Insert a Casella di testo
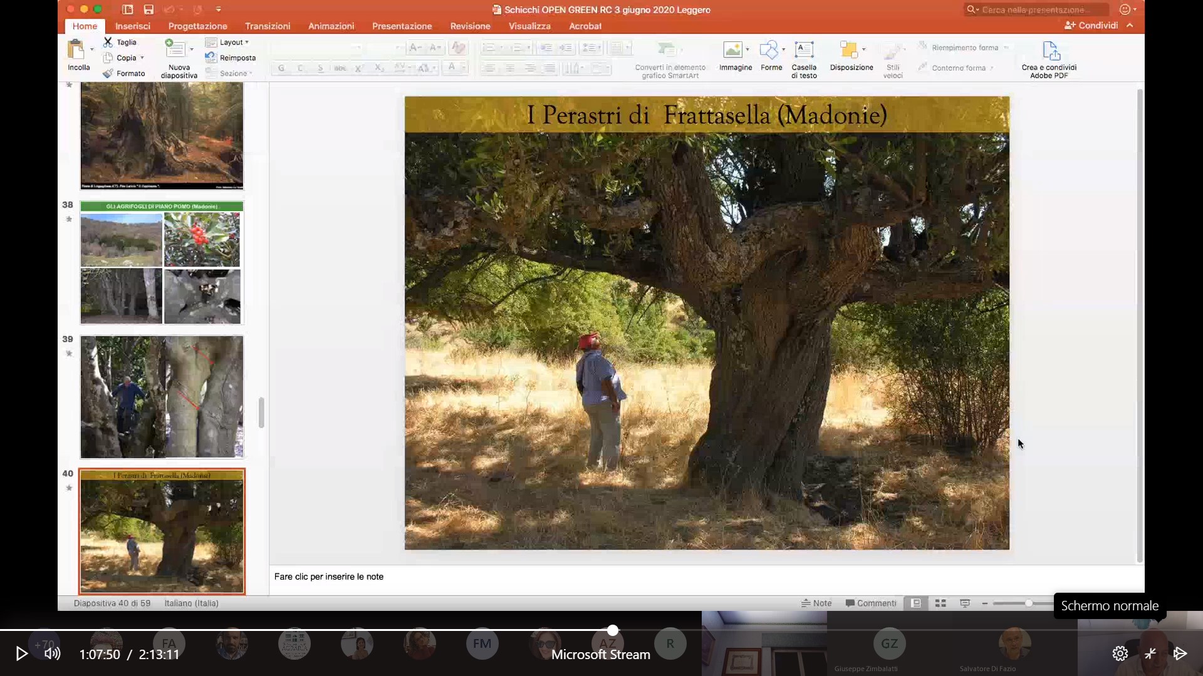The width and height of the screenshot is (1203, 676). tap(804, 50)
